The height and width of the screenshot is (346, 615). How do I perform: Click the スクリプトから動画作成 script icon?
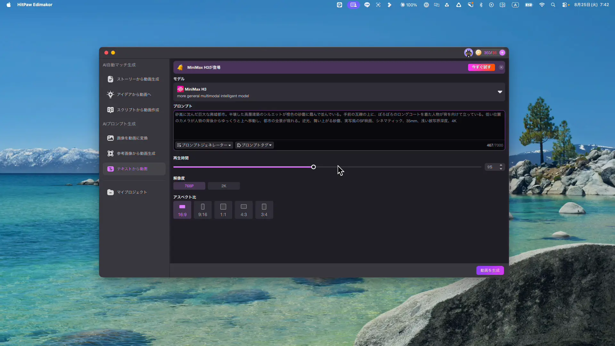(x=111, y=110)
